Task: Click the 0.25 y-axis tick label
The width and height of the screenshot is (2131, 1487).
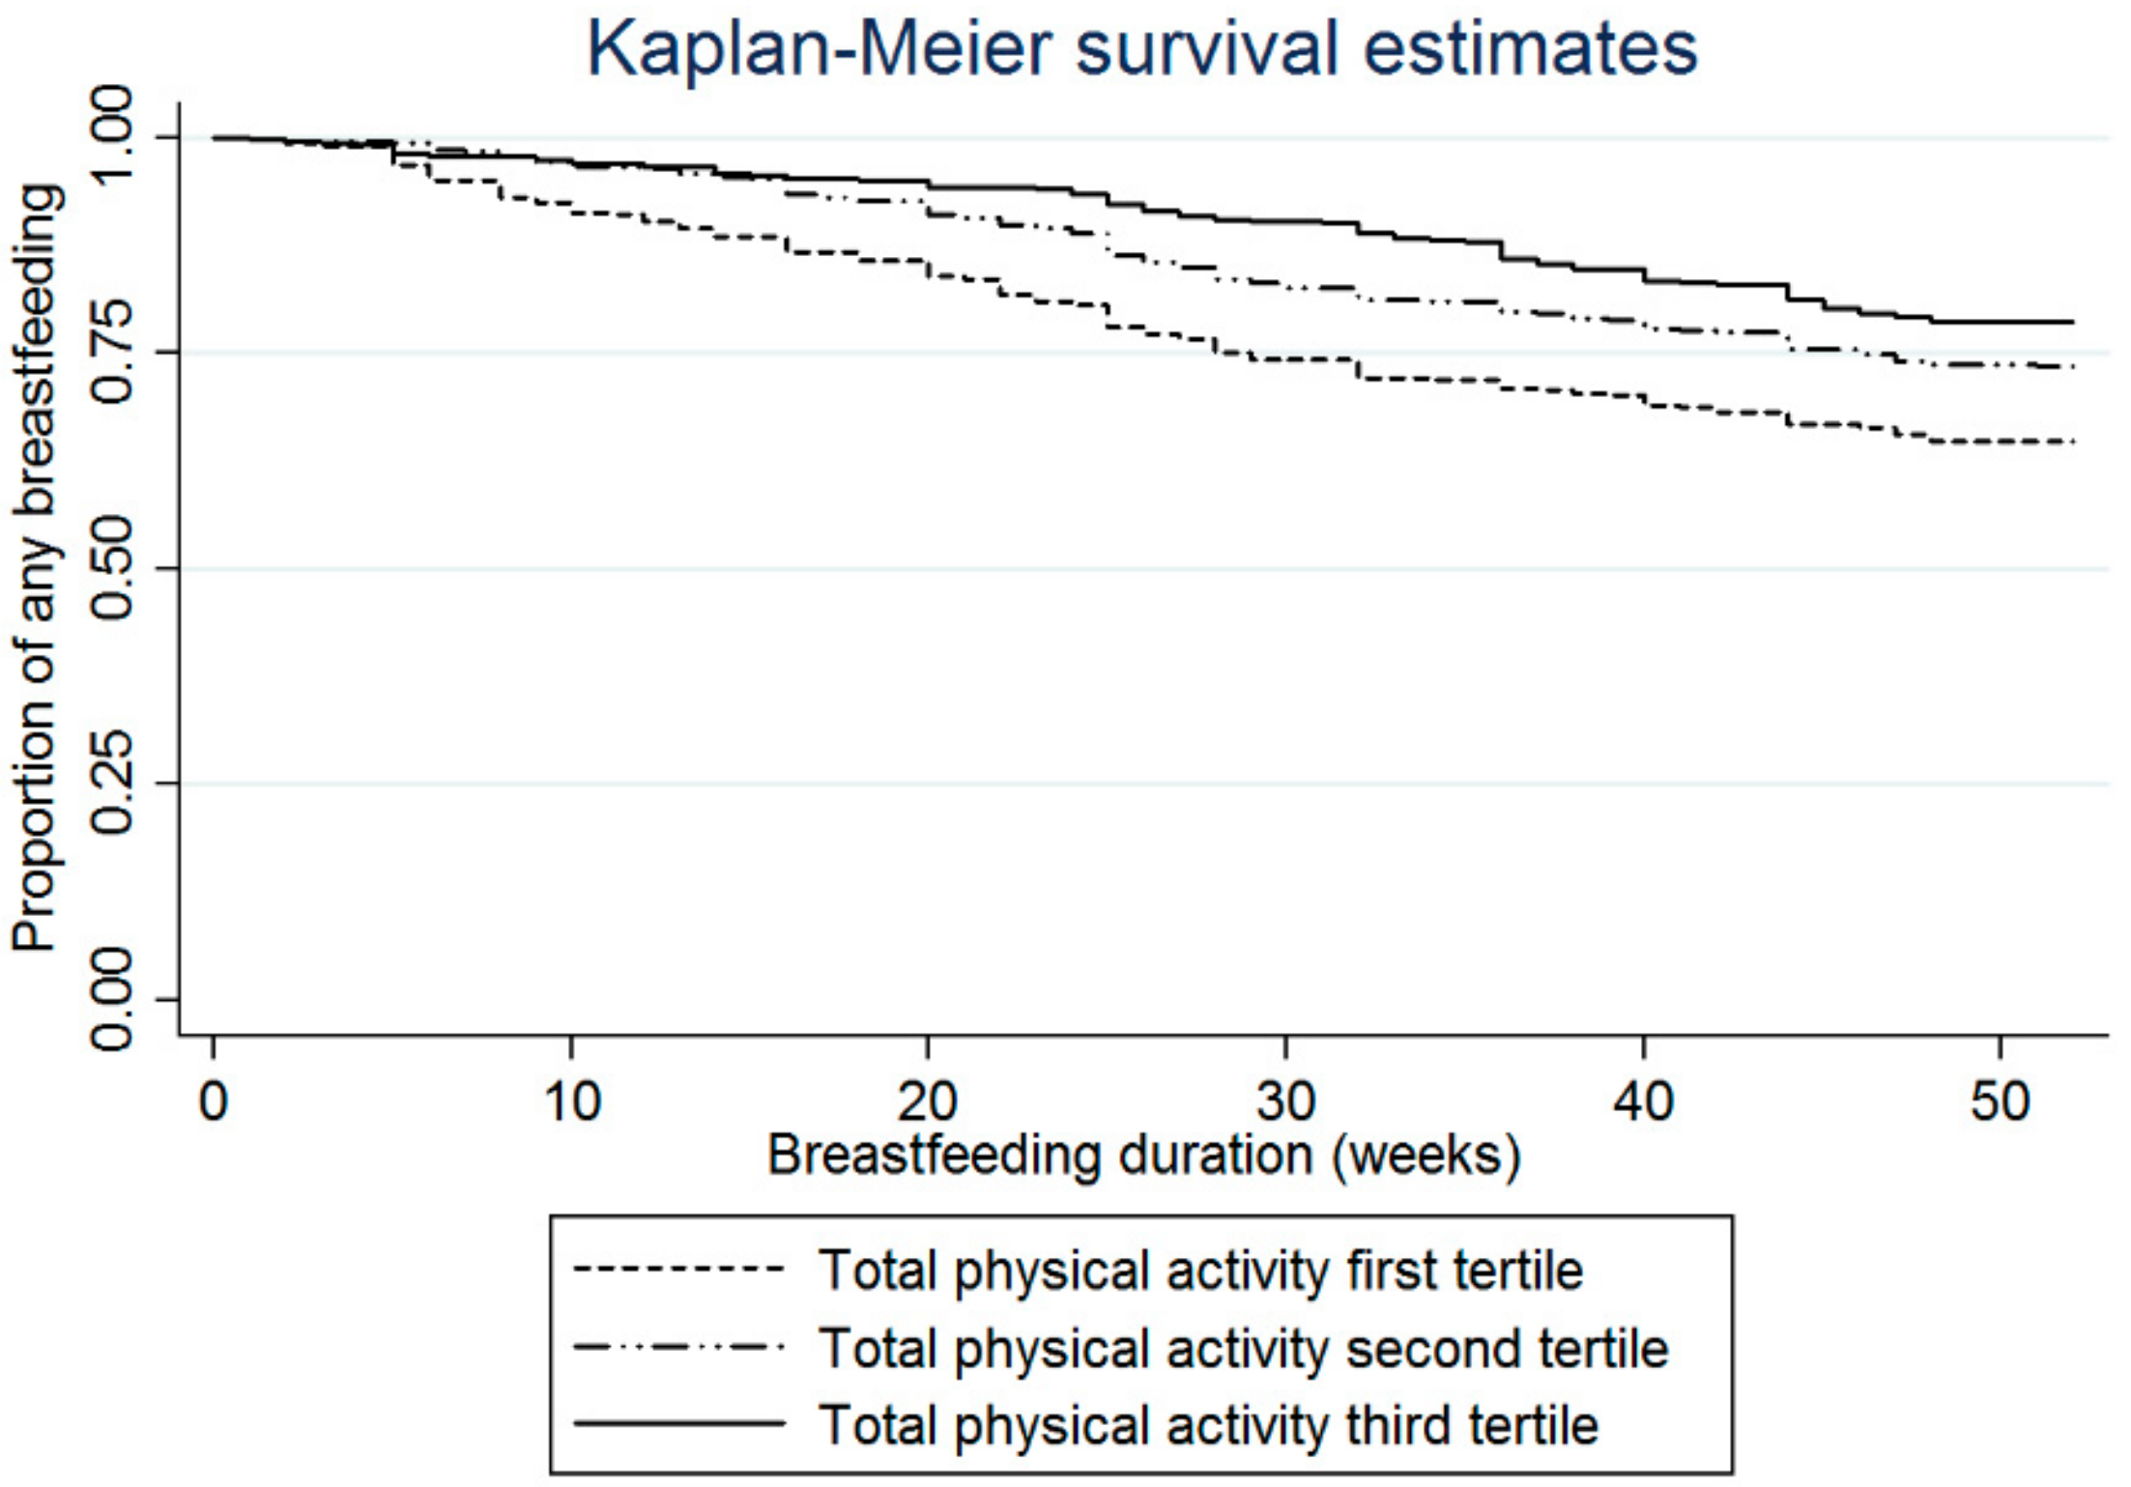Action: click(110, 783)
